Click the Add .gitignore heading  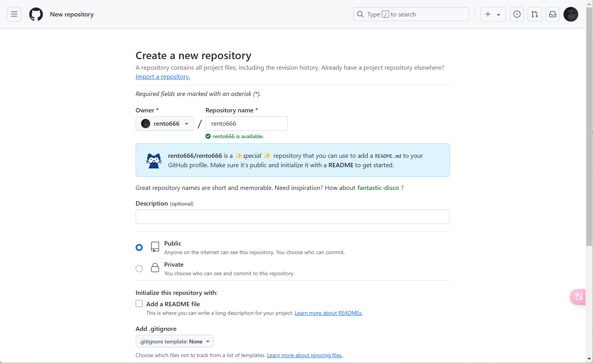pos(156,329)
